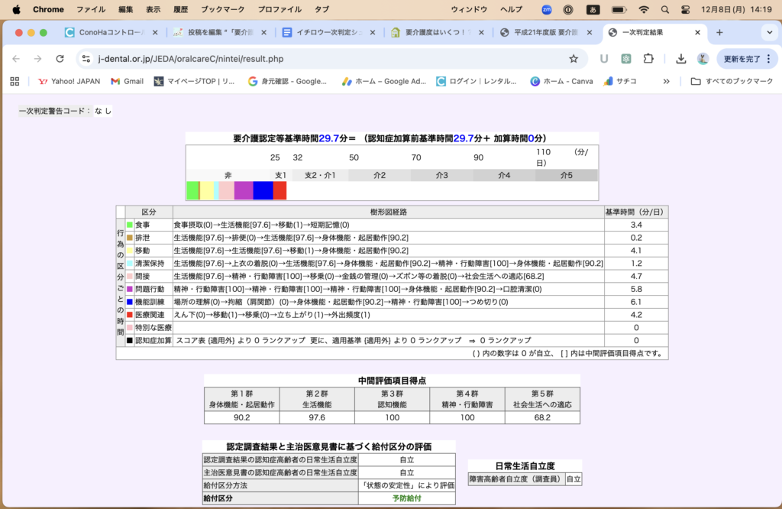Open the Extensions puzzle icon
The width and height of the screenshot is (782, 509).
[648, 59]
